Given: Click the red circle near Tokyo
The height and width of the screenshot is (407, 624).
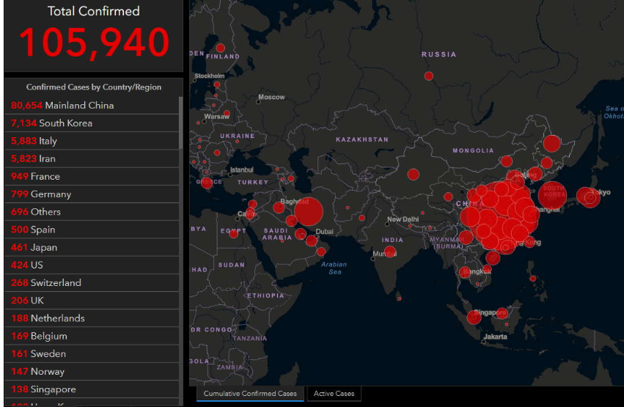Looking at the screenshot, I should click(x=590, y=197).
